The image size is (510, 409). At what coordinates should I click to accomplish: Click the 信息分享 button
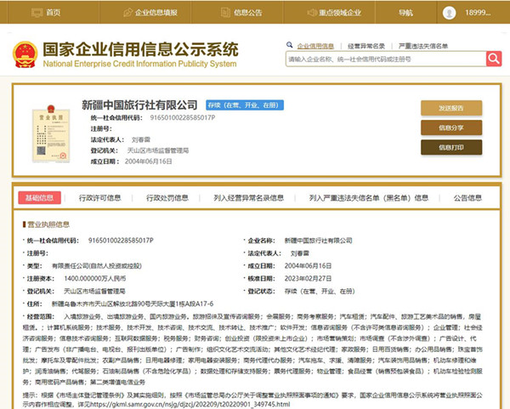click(451, 128)
